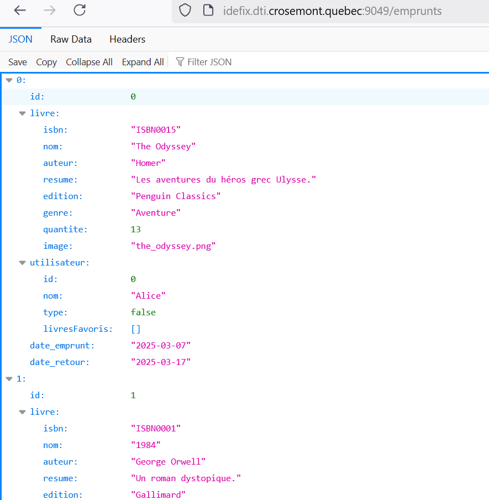The height and width of the screenshot is (500, 489).
Task: Select the "1984" title value
Action: pyautogui.click(x=145, y=445)
